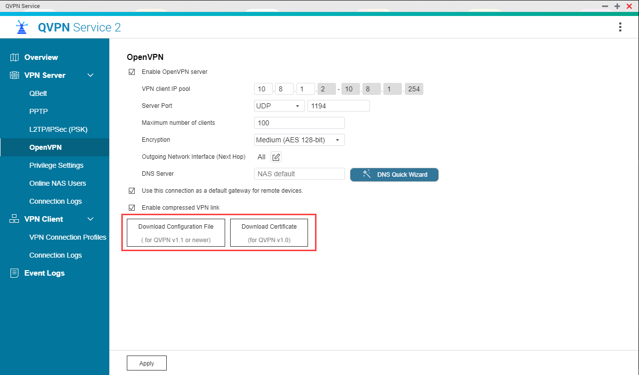The height and width of the screenshot is (375, 639).
Task: Click the wand icon on DNS Quick Wizard
Action: (366, 174)
